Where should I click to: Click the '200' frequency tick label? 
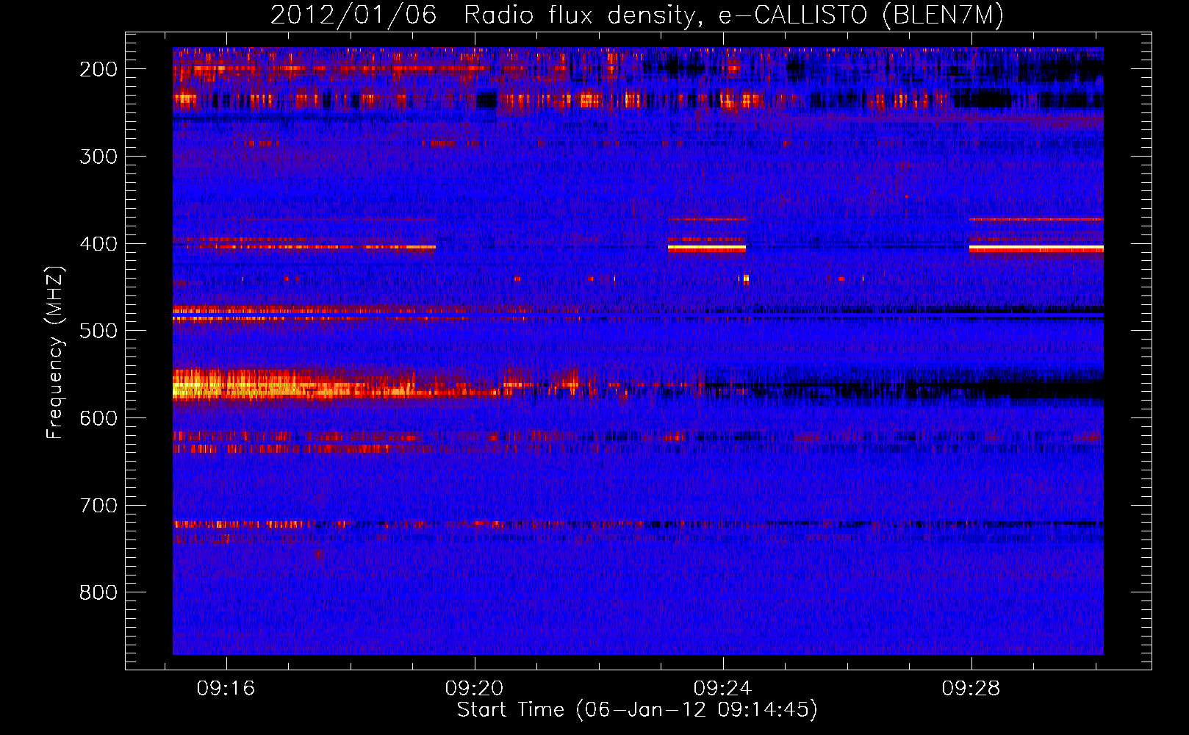98,69
